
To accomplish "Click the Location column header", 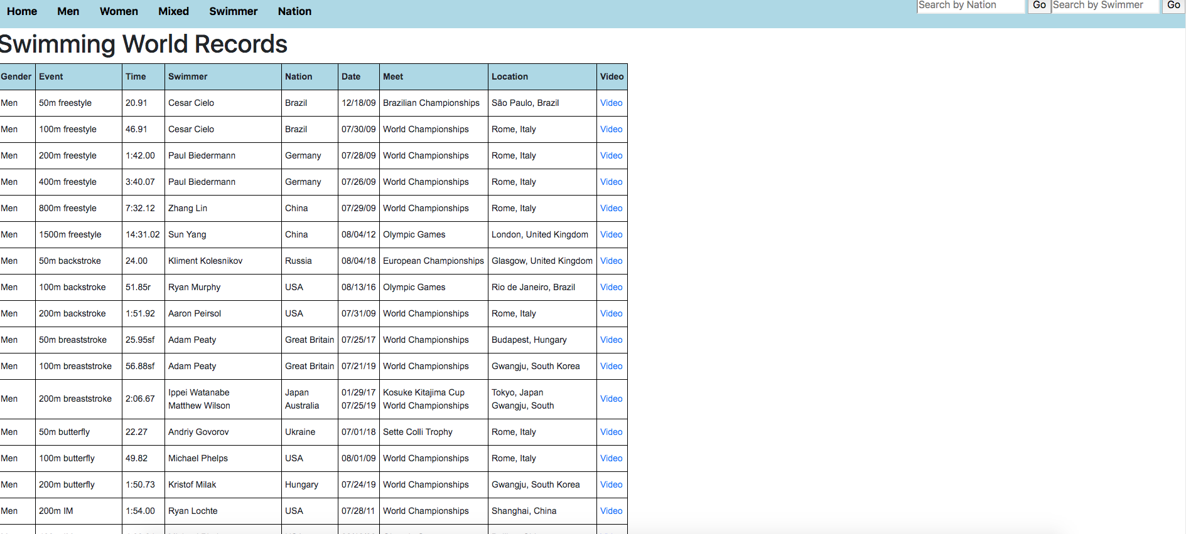I will [x=542, y=76].
